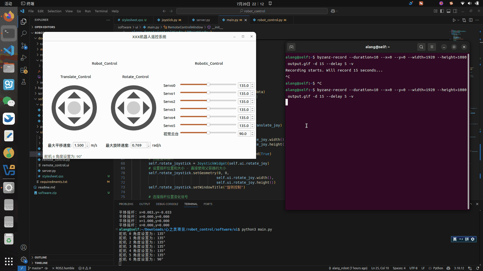The image size is (483, 271).
Task: Increase Servo0 angle with spin up arrow
Action: coord(252,84)
